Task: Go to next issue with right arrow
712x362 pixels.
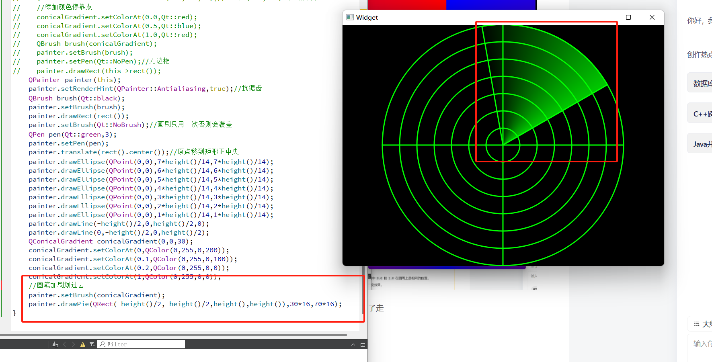Action: [73, 344]
